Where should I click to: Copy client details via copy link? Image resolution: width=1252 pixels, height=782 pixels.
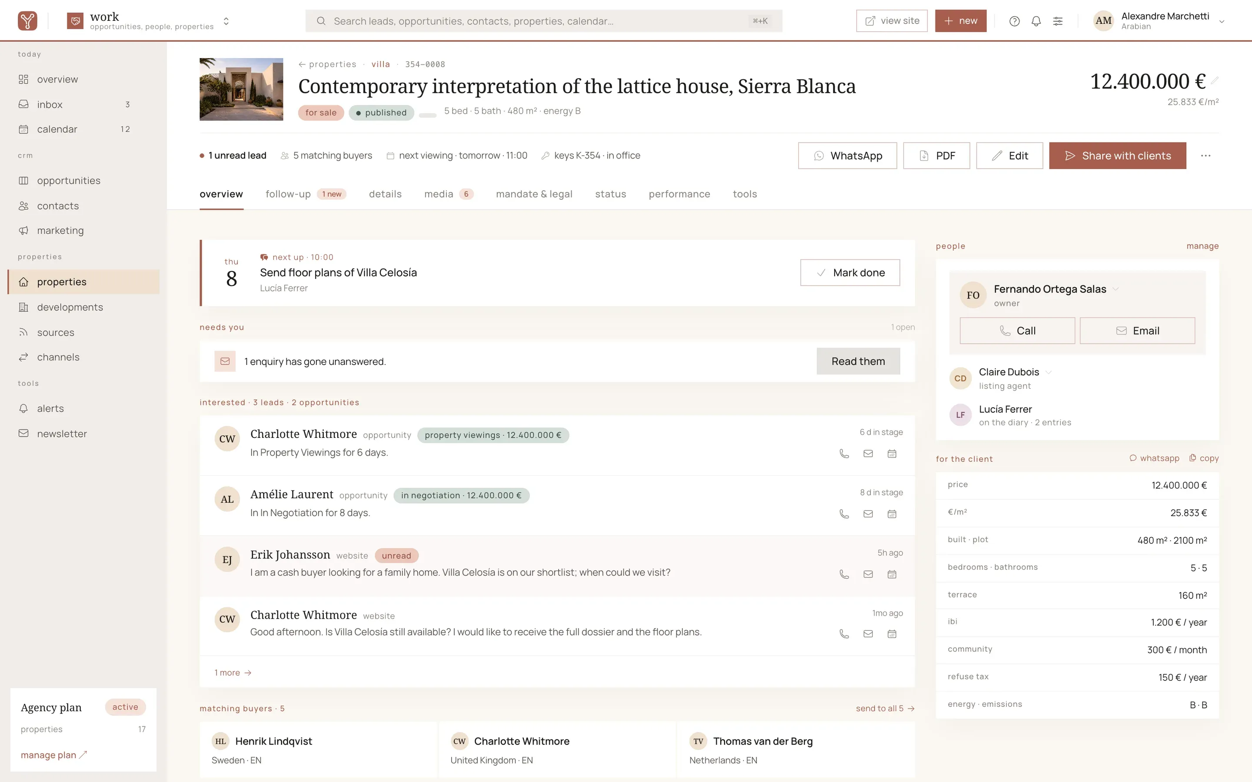point(1204,458)
